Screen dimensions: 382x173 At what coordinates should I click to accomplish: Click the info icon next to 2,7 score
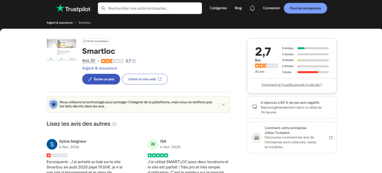134,61
